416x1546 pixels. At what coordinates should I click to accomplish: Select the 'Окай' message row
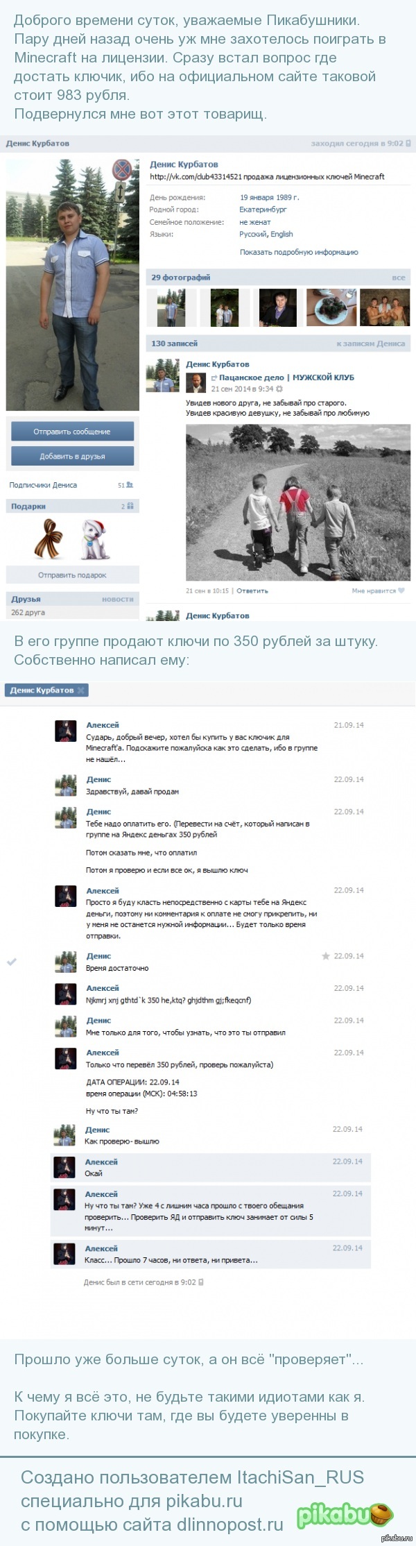[x=211, y=1168]
